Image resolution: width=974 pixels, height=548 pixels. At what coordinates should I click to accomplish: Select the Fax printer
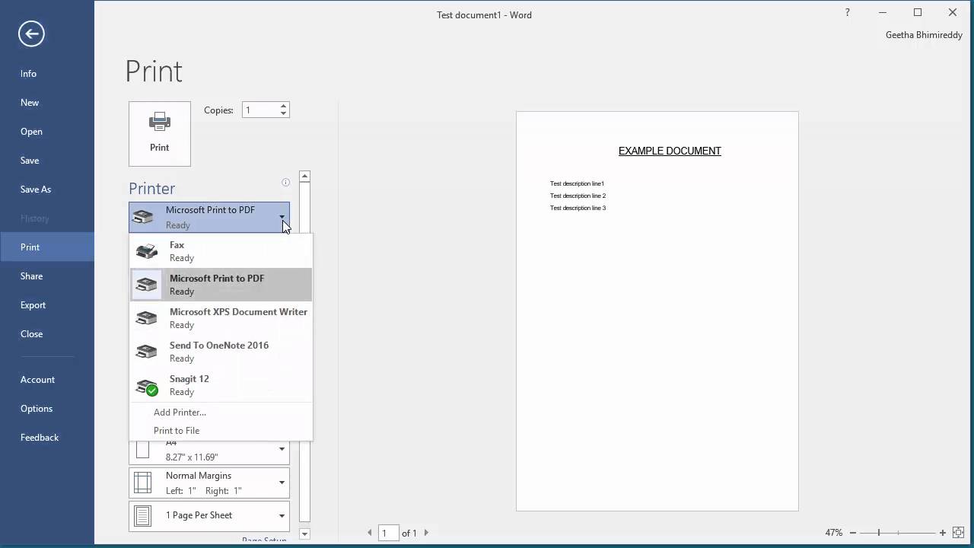(221, 251)
